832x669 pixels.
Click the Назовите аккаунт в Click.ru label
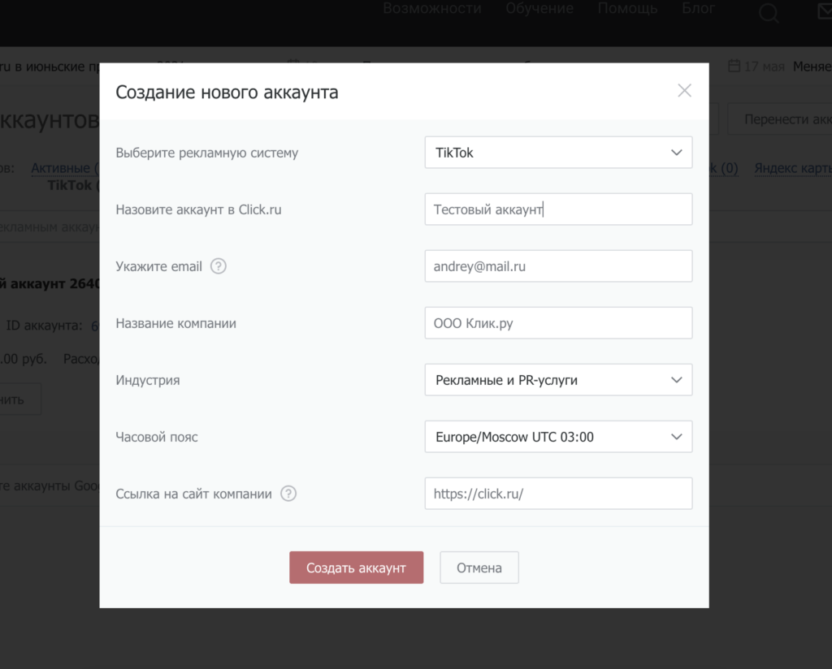click(x=198, y=209)
